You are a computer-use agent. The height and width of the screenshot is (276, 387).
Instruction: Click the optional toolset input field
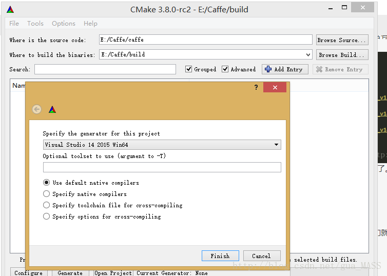point(162,167)
